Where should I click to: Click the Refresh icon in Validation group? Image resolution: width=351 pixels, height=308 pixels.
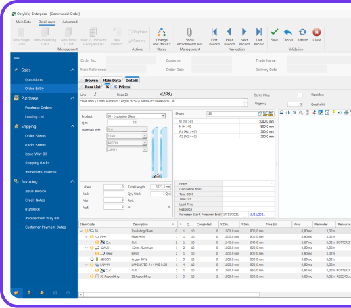302,32
